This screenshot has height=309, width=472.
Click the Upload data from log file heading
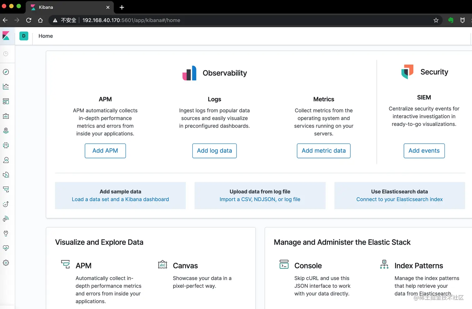pos(260,192)
